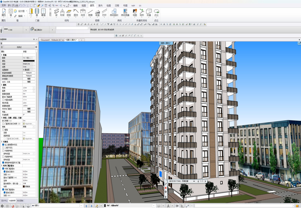This screenshot has height=208, width=301.
Task: Select the 坡道 (Ramp) tool
Action: 97,13
